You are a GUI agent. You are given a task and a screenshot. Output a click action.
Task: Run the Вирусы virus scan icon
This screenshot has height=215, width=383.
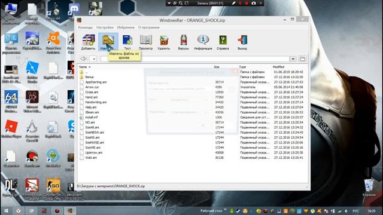coord(184,42)
